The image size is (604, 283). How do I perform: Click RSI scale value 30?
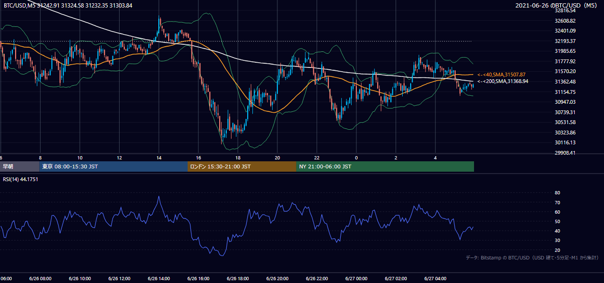557,241
